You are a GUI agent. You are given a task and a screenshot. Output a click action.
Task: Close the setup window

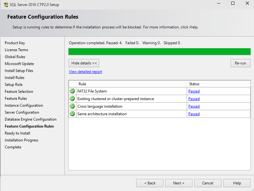pos(247,3)
